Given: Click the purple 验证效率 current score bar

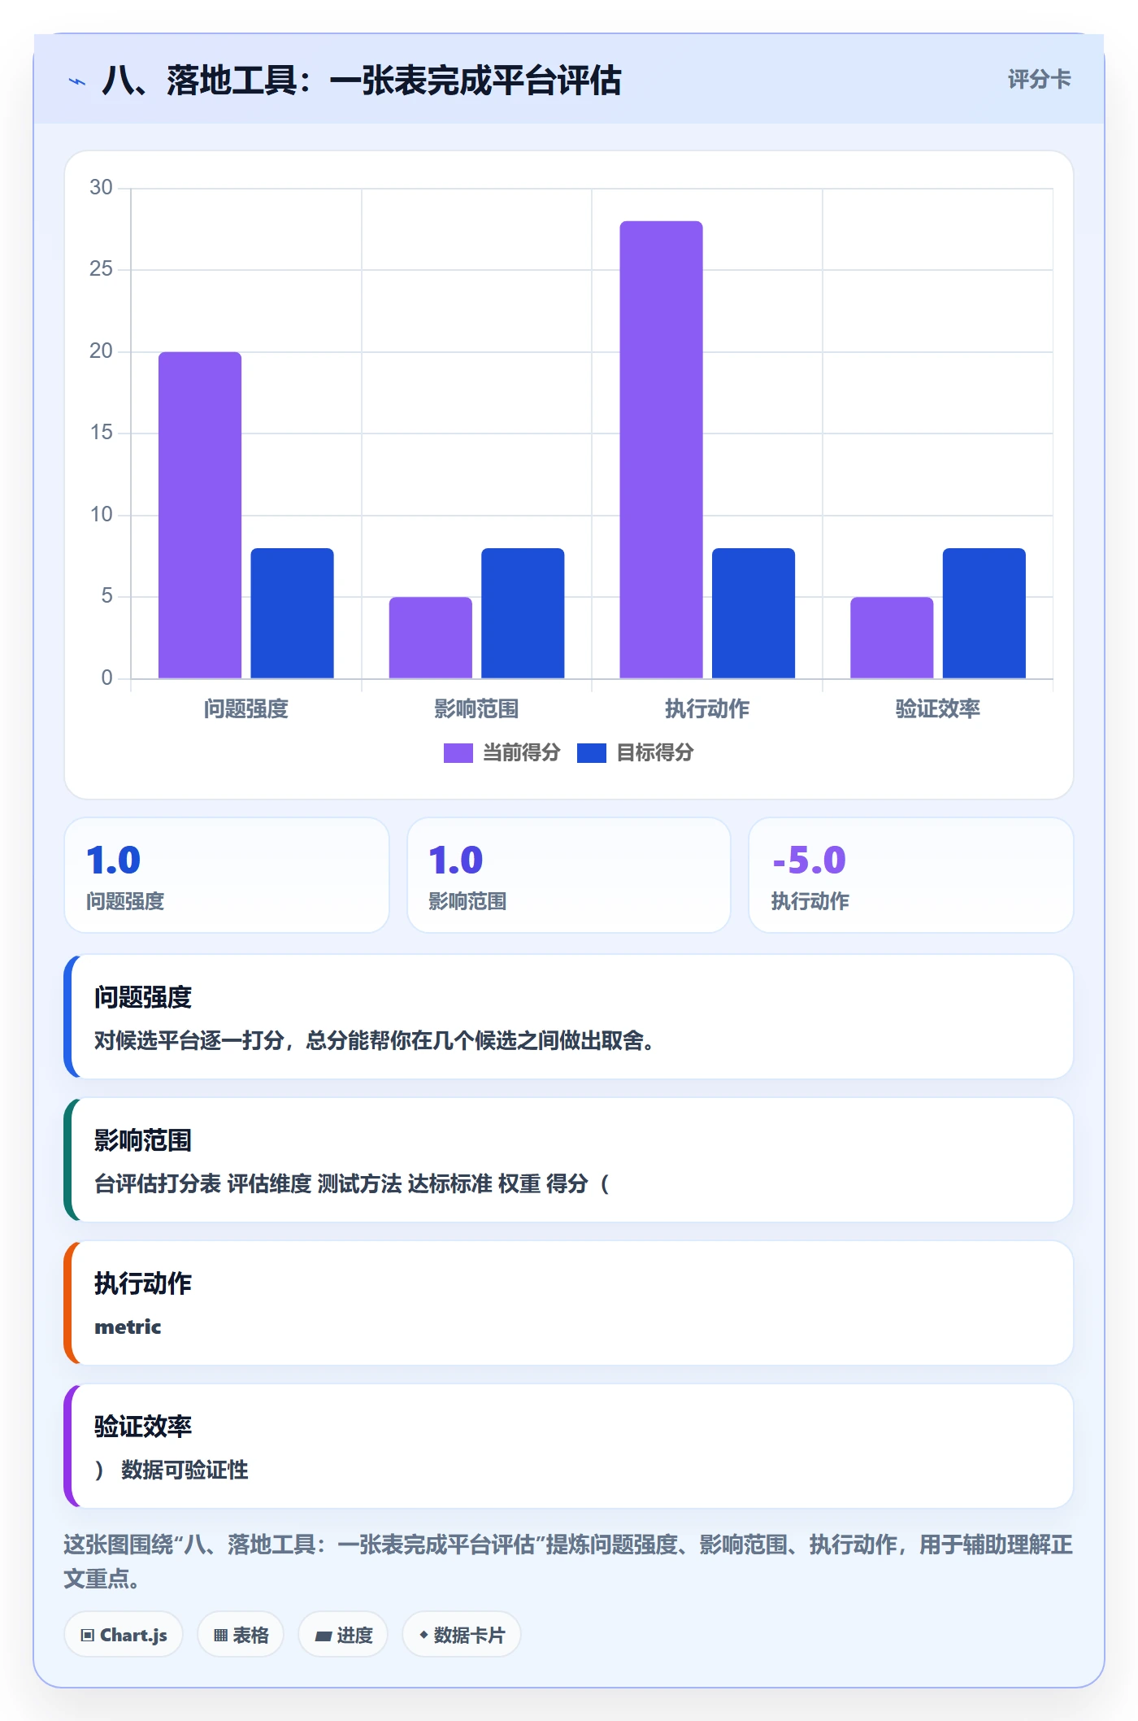Looking at the screenshot, I should pyautogui.click(x=892, y=638).
